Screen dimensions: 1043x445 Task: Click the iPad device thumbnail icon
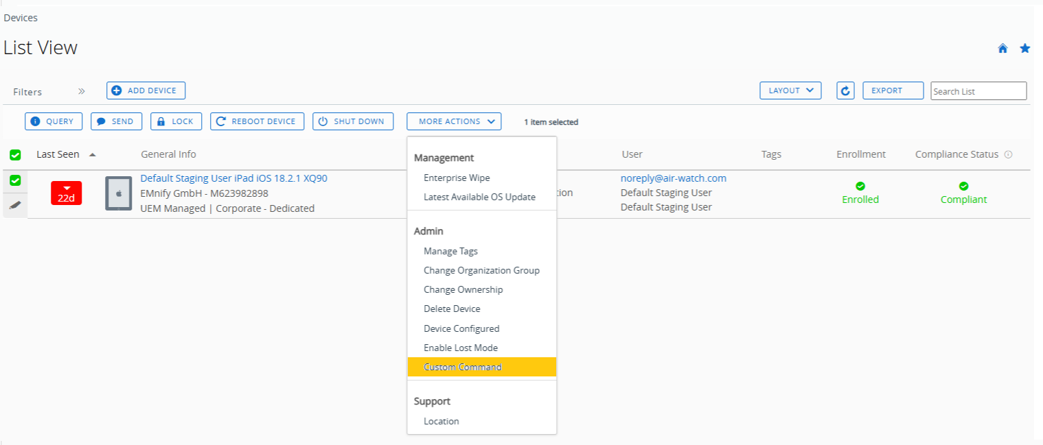click(x=118, y=193)
